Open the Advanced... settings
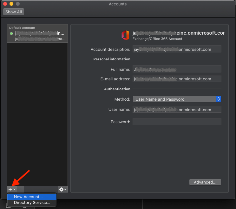Image resolution: width=236 pixels, height=209 pixels. 205,182
